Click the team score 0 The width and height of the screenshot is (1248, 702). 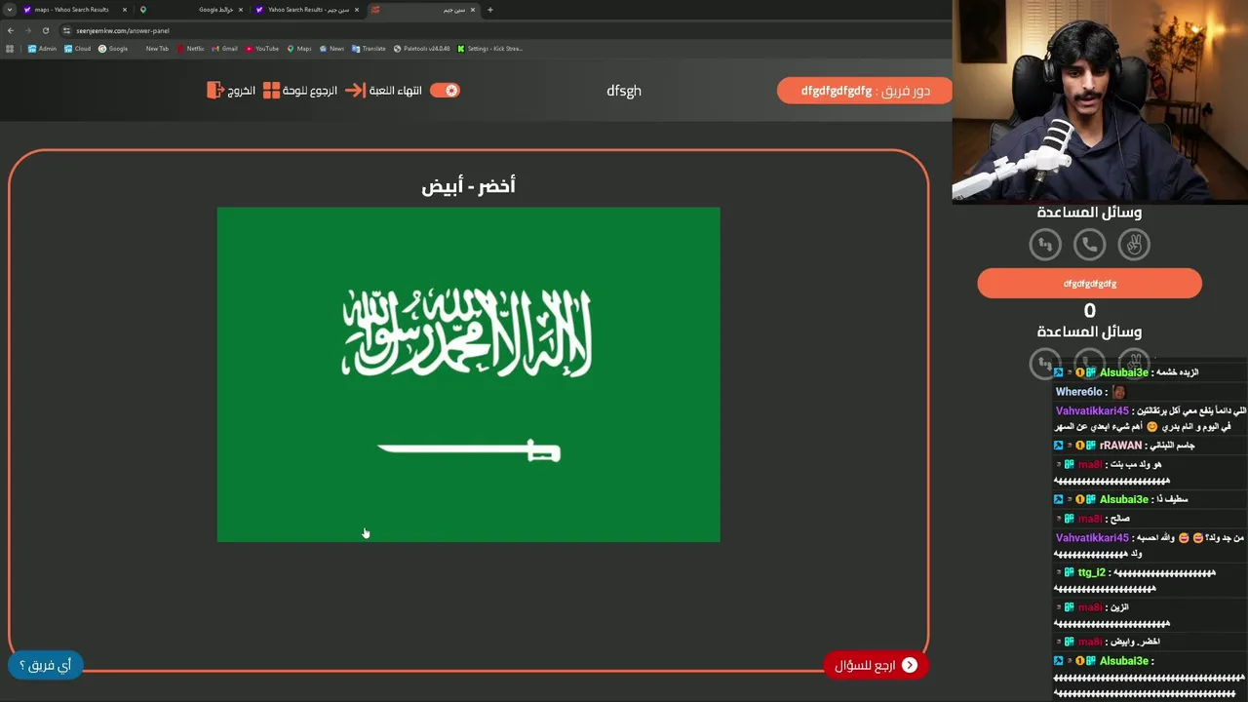(1090, 311)
